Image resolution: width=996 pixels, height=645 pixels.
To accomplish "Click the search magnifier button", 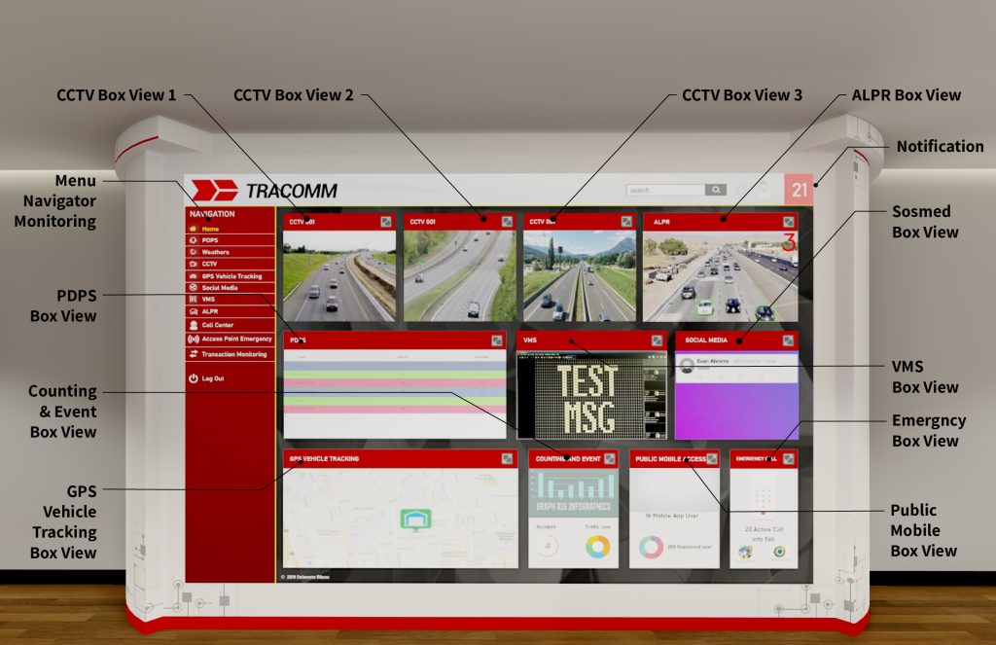I will 716,191.
